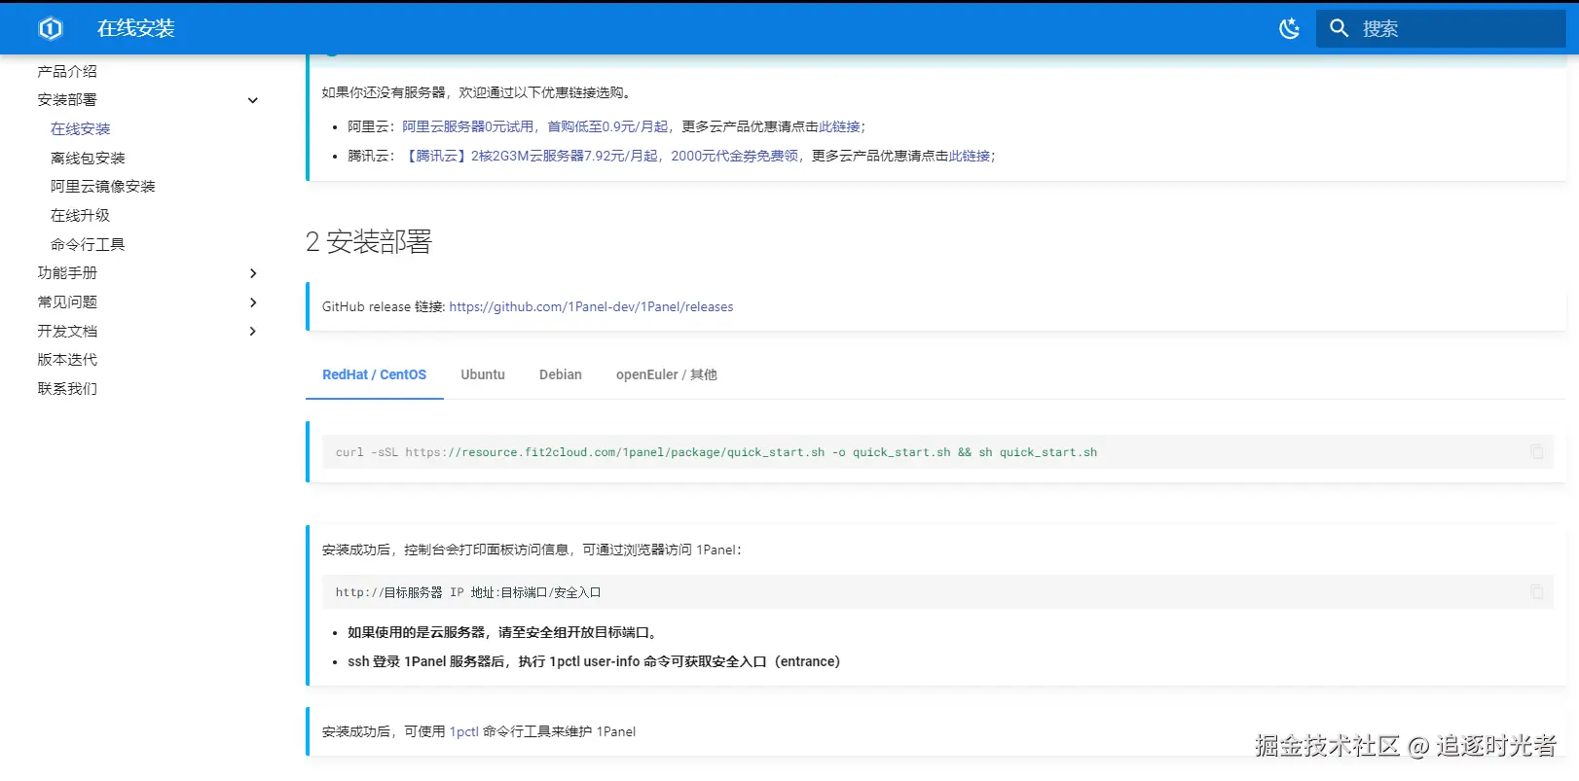Expand the 功能手册 sidebar section chevron
Image resolution: width=1579 pixels, height=781 pixels.
(x=253, y=273)
